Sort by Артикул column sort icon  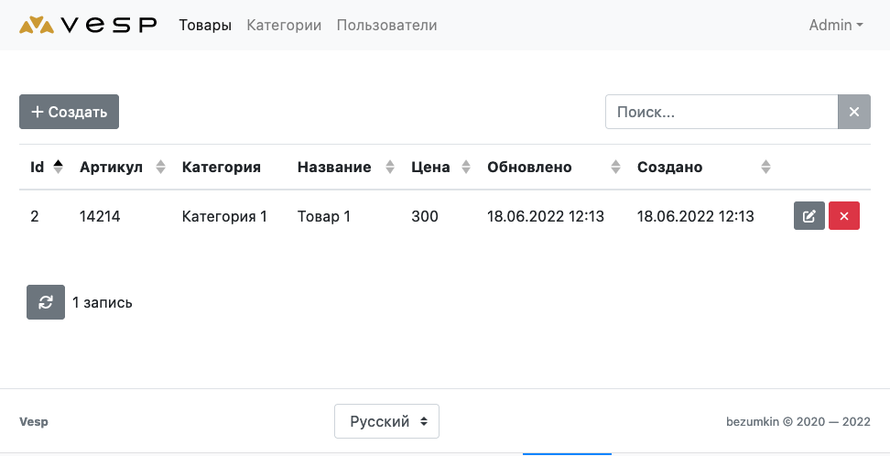(160, 167)
